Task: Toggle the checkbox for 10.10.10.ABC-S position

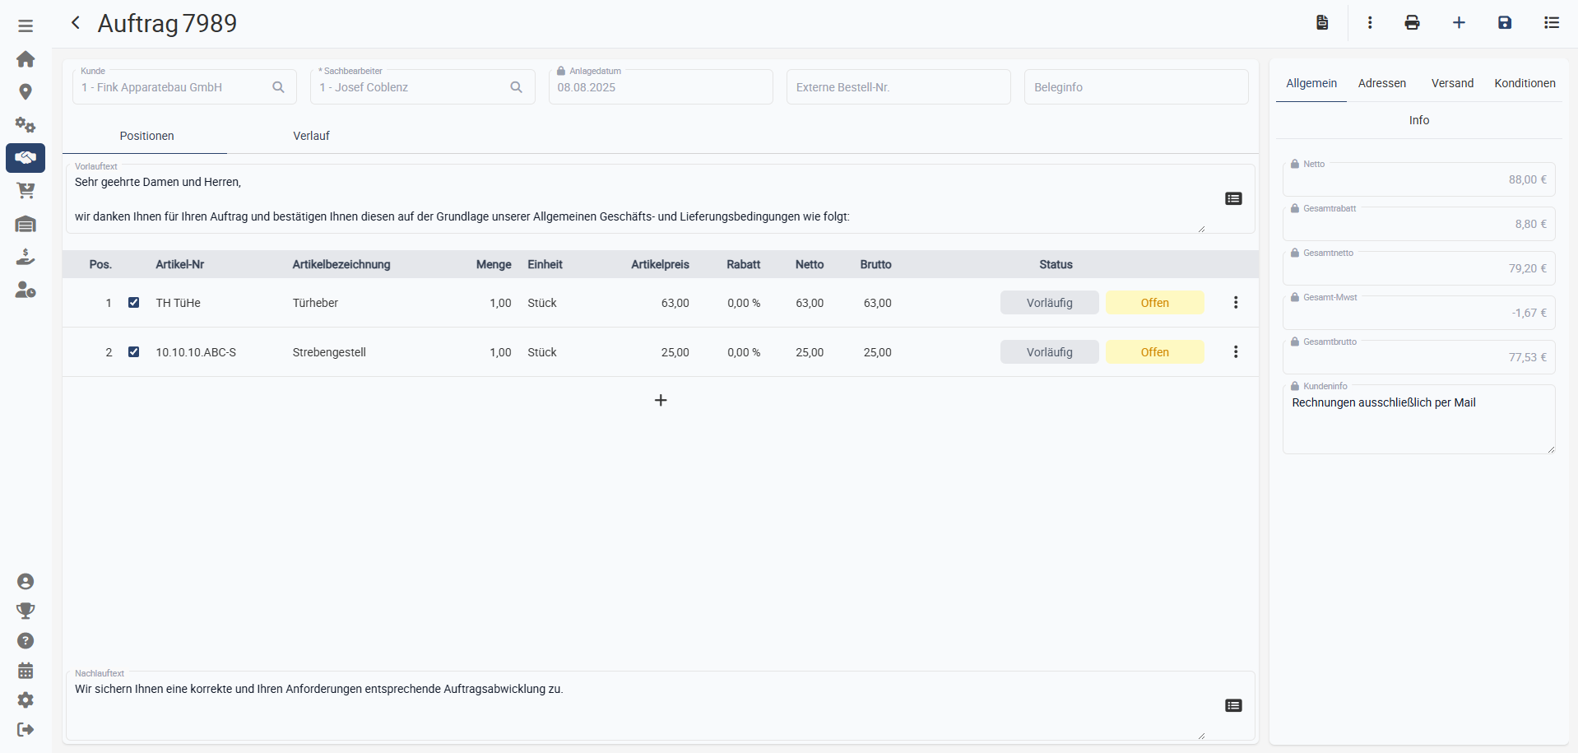Action: (133, 352)
